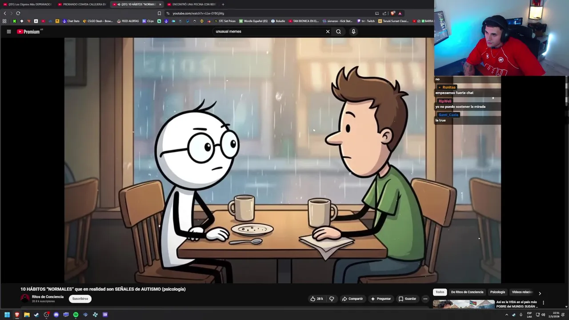
Task: Open the 'trr - Twitch' bookmark
Action: pos(366,21)
